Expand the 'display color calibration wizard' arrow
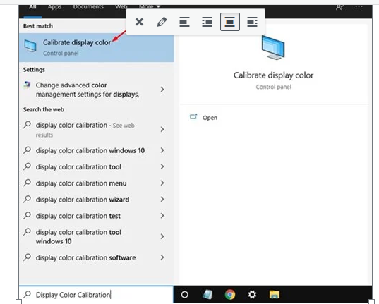Viewport: 379px width, 304px height. [x=162, y=200]
